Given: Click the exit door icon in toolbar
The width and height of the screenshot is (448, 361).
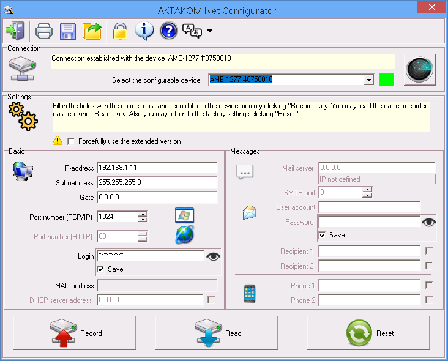Looking at the screenshot, I should (15, 31).
